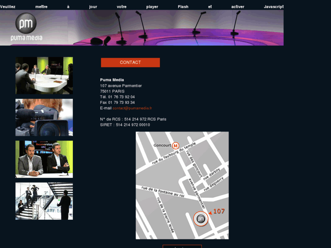The height and width of the screenshot is (248, 331).
Task: Open the staircase filming scene thumbnail
Action: point(44,201)
